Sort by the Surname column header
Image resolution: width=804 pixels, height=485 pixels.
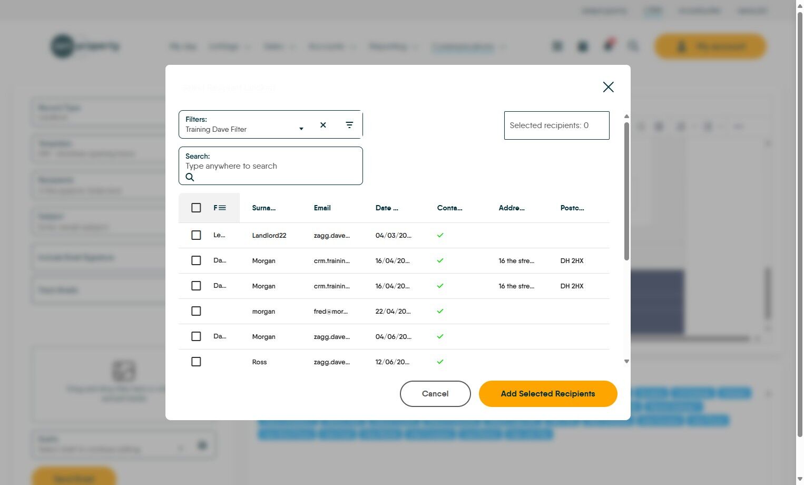[x=264, y=208]
